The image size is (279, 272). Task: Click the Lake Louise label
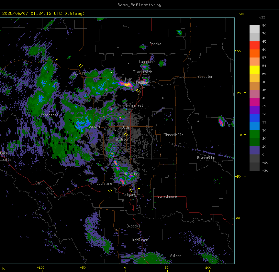coord(6,156)
